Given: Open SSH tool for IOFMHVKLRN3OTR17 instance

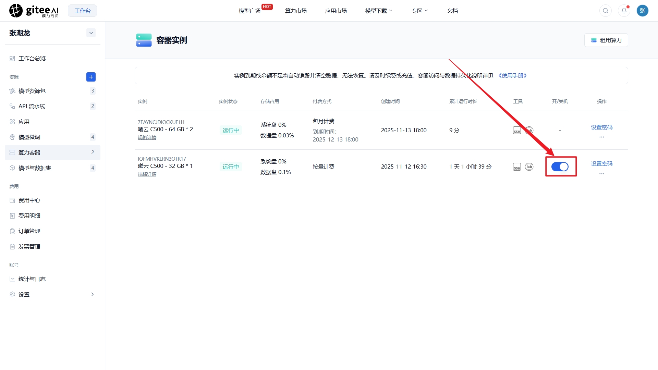Looking at the screenshot, I should point(517,167).
